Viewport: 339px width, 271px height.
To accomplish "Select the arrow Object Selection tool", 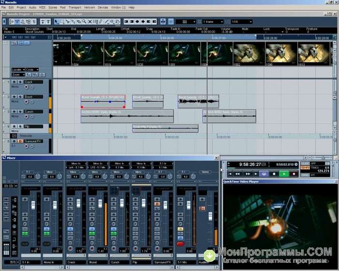I will 57,22.
